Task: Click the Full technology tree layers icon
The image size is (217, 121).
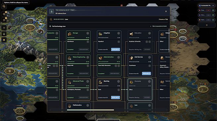Action: (50, 26)
